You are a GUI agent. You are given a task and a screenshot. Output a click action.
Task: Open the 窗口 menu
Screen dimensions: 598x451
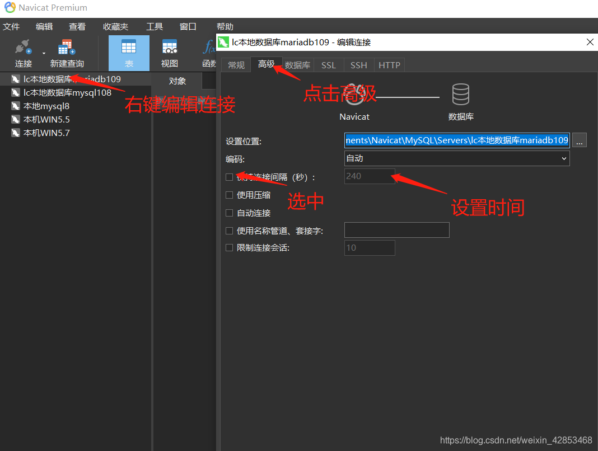[188, 26]
